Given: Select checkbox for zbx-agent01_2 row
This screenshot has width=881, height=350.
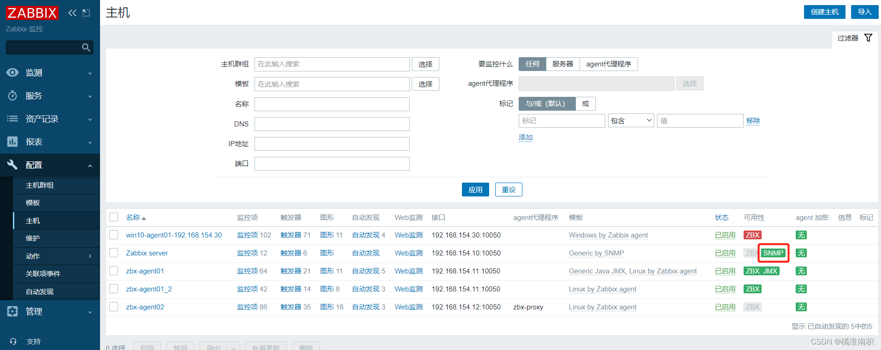Looking at the screenshot, I should point(114,289).
